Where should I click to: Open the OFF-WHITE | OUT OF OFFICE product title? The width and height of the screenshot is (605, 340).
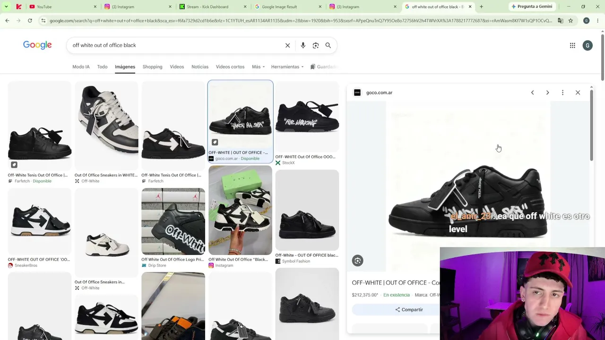(x=396, y=282)
